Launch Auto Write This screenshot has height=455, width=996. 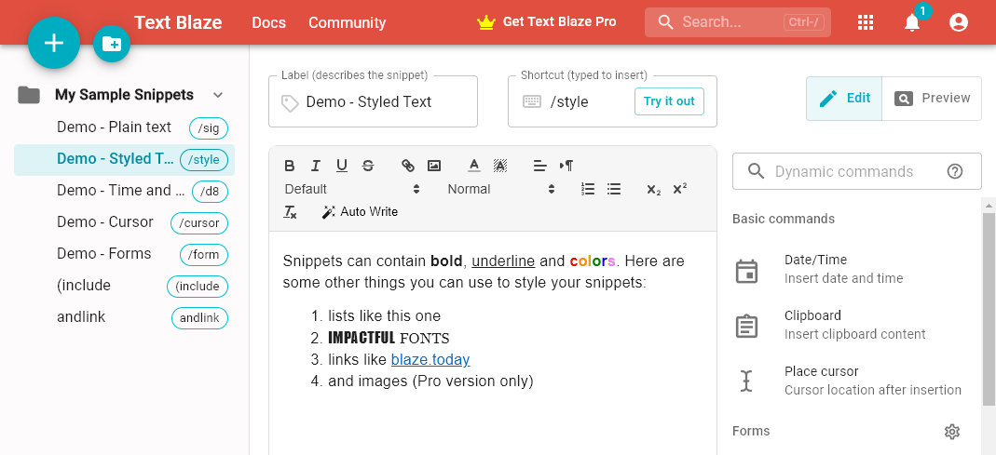pos(361,212)
